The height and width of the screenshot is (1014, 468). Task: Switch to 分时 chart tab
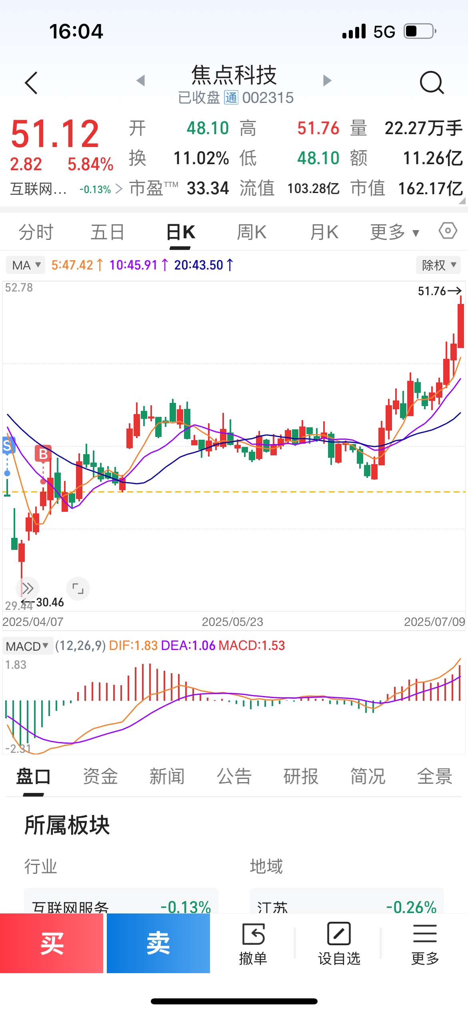pyautogui.click(x=36, y=232)
